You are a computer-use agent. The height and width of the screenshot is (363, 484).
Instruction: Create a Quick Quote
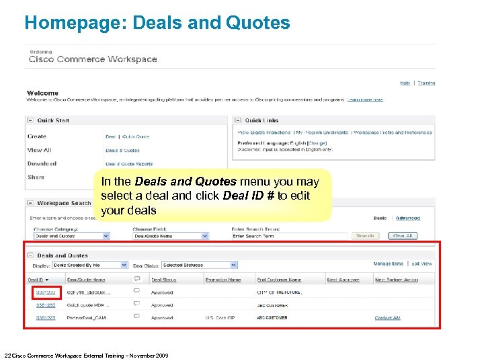(136, 136)
